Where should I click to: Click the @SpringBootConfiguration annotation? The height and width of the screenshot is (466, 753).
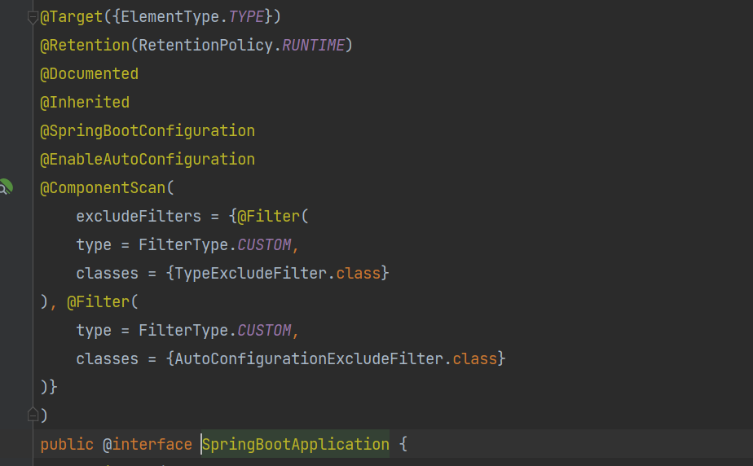(148, 130)
